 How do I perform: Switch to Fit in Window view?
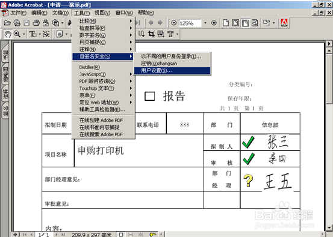click(x=235, y=23)
